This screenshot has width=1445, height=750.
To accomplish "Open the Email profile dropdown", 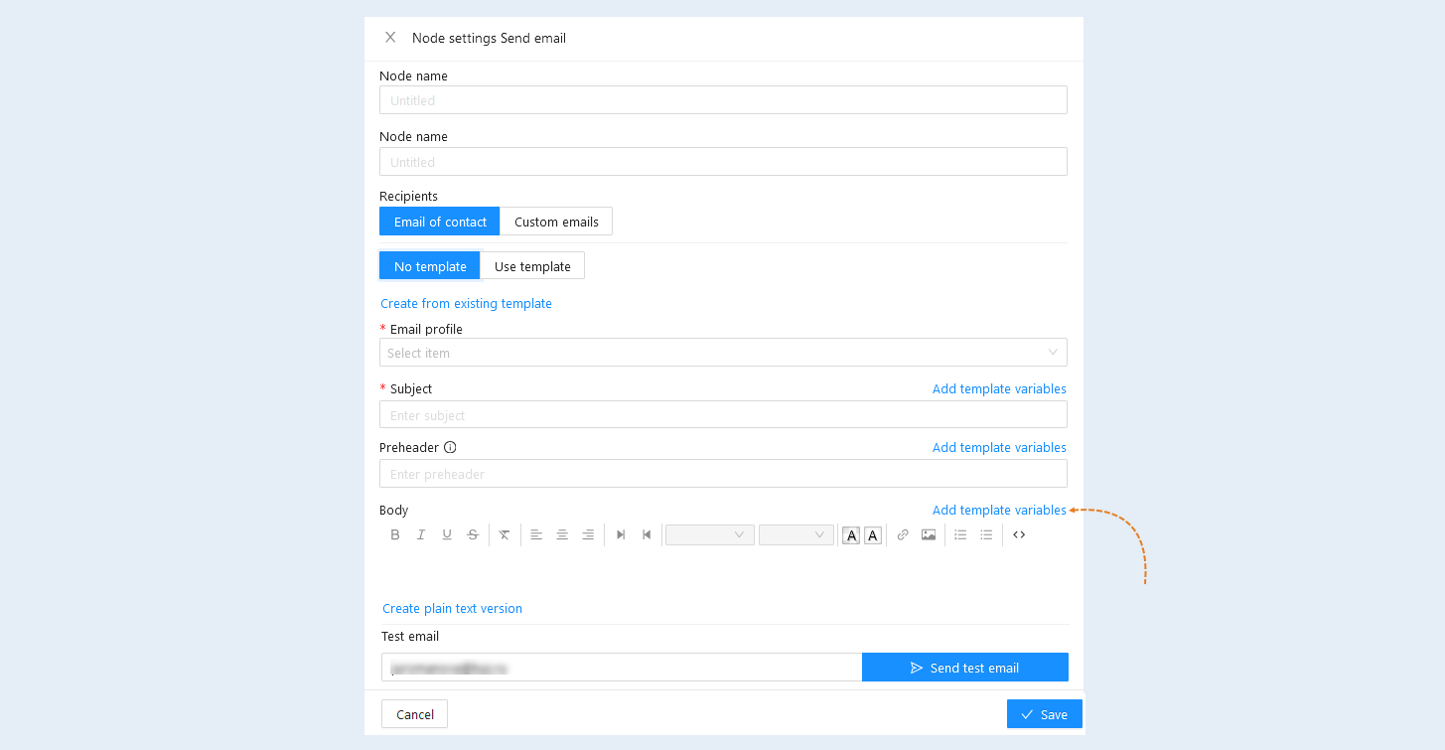I will [723, 353].
